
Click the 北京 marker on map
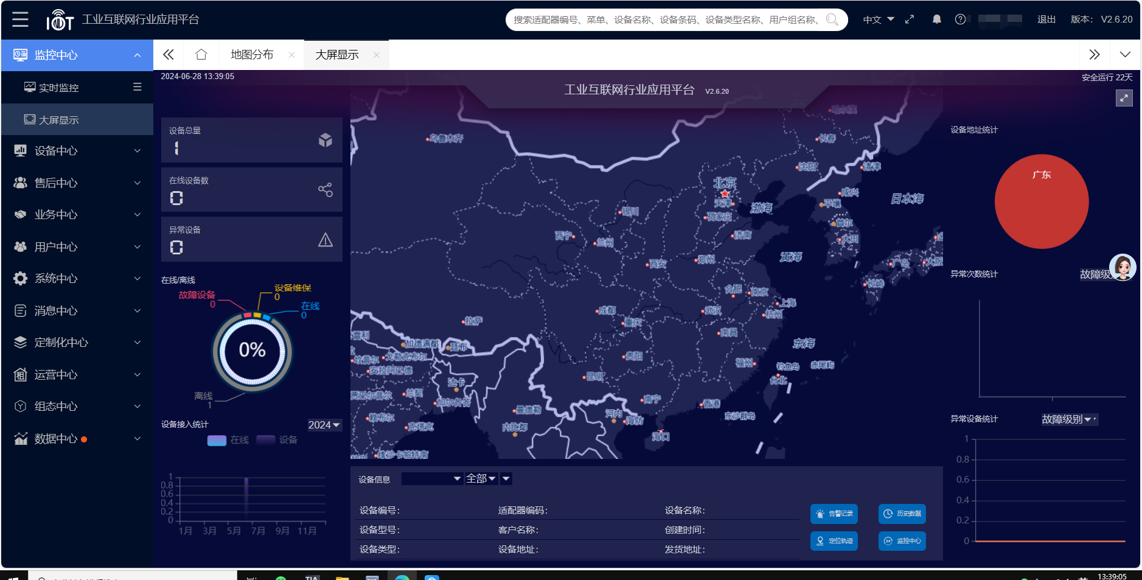[725, 194]
